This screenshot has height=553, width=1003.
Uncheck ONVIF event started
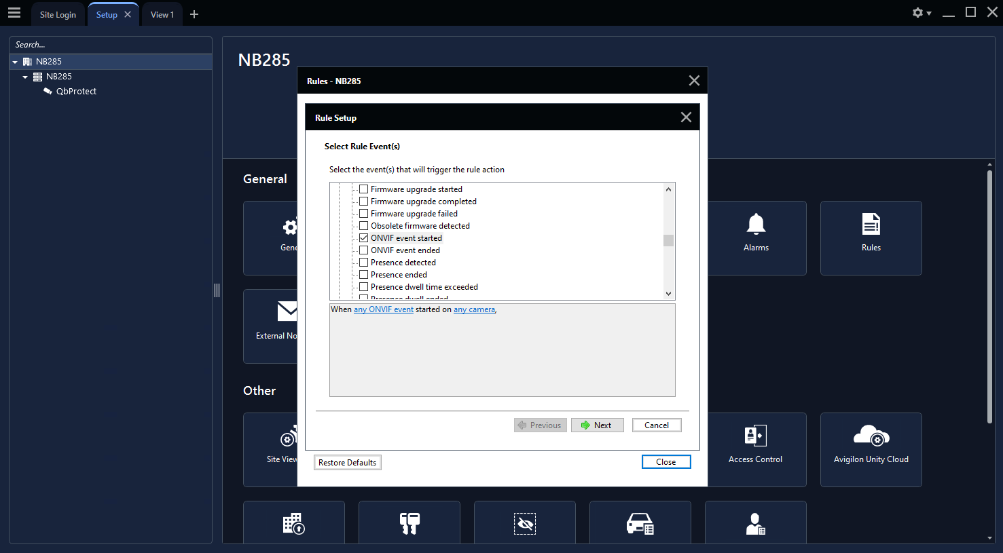364,238
